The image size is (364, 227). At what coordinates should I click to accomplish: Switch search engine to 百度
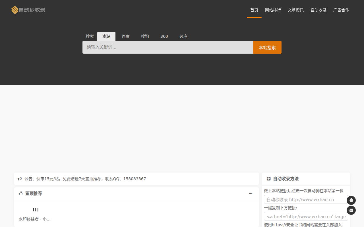pyautogui.click(x=126, y=36)
